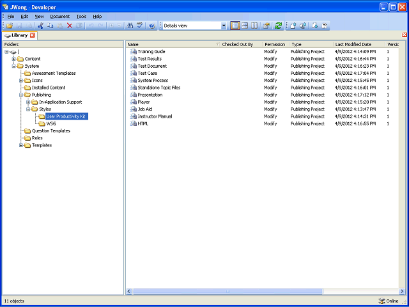
Task: Click the green Refresh arrows icon
Action: 278,26
